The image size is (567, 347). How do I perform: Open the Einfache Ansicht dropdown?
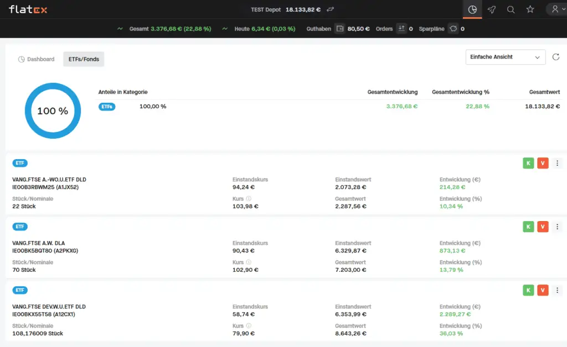(x=506, y=57)
